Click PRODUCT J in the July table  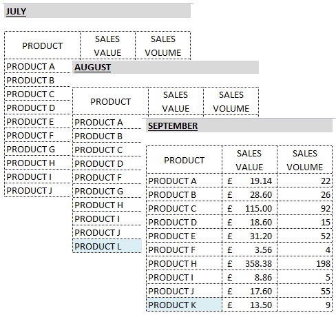(37, 190)
